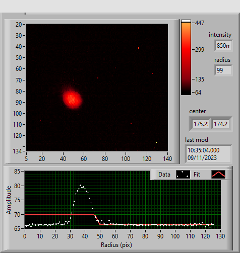The image size is (240, 253).
Task: Click the bright red spot in the intensity image
Action: coord(73,99)
